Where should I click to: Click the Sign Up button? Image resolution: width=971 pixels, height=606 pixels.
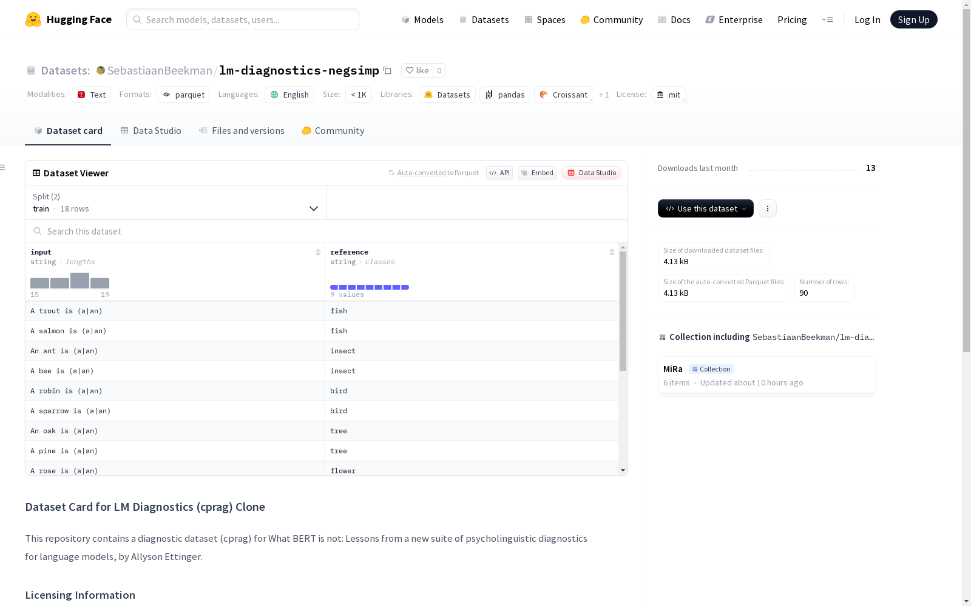point(914,19)
